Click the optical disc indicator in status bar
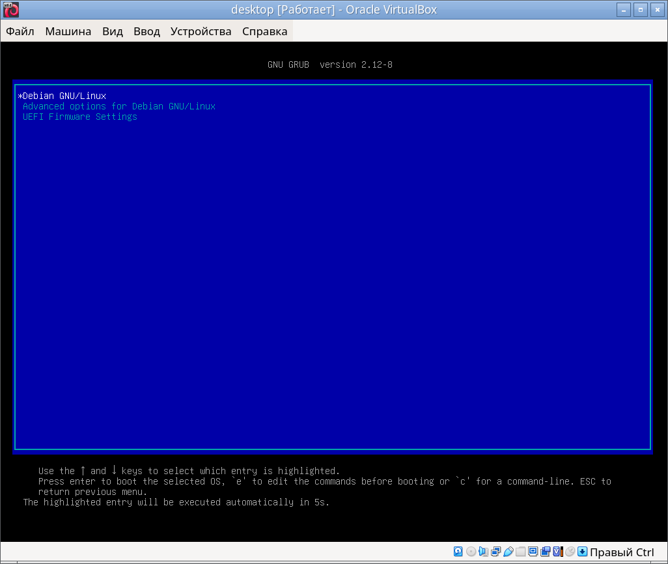This screenshot has height=564, width=668. (471, 552)
